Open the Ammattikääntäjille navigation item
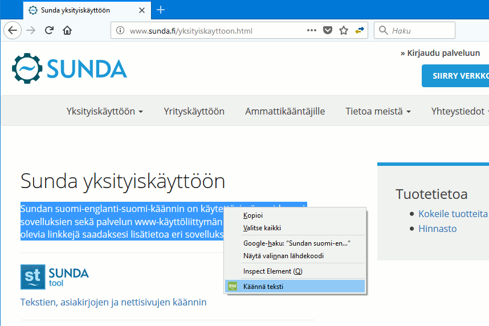489x326 pixels. click(285, 111)
